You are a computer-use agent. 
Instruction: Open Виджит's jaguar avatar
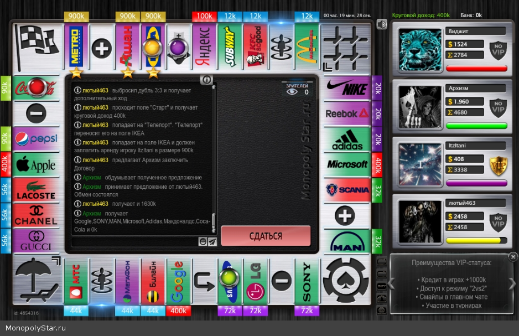(x=420, y=50)
